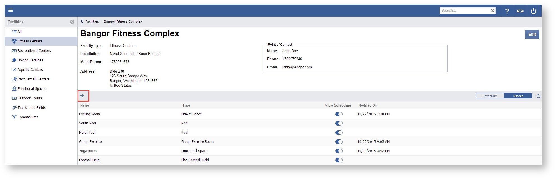Click the power logout icon
The width and height of the screenshot is (555, 178).
533,11
